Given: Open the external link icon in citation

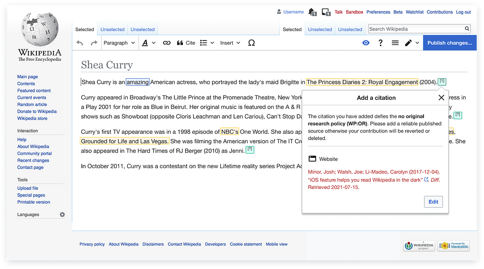Looking at the screenshot, I should coord(426,179).
